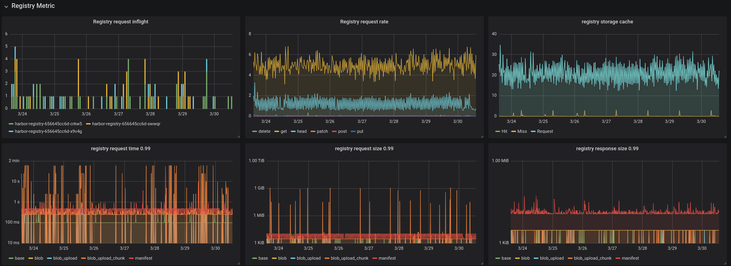Open the registry storage cache title menu
731x266 pixels.
(x=607, y=22)
